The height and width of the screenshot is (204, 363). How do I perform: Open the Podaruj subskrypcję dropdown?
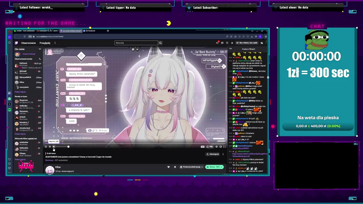pyautogui.click(x=191, y=167)
